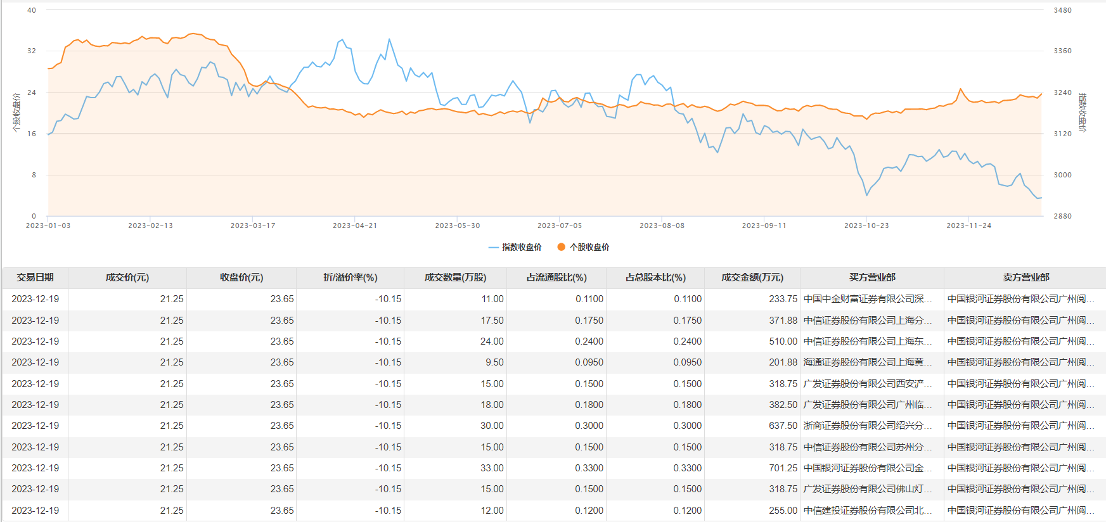Open the 海通证券 buyer branch entry
1106x522 pixels.
point(867,362)
